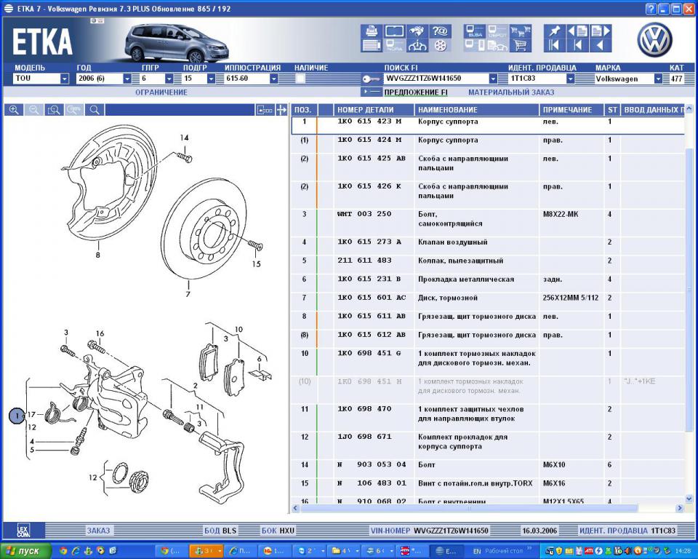698x559 pixels.
Task: Click the info junction icon
Action: click(x=417, y=45)
